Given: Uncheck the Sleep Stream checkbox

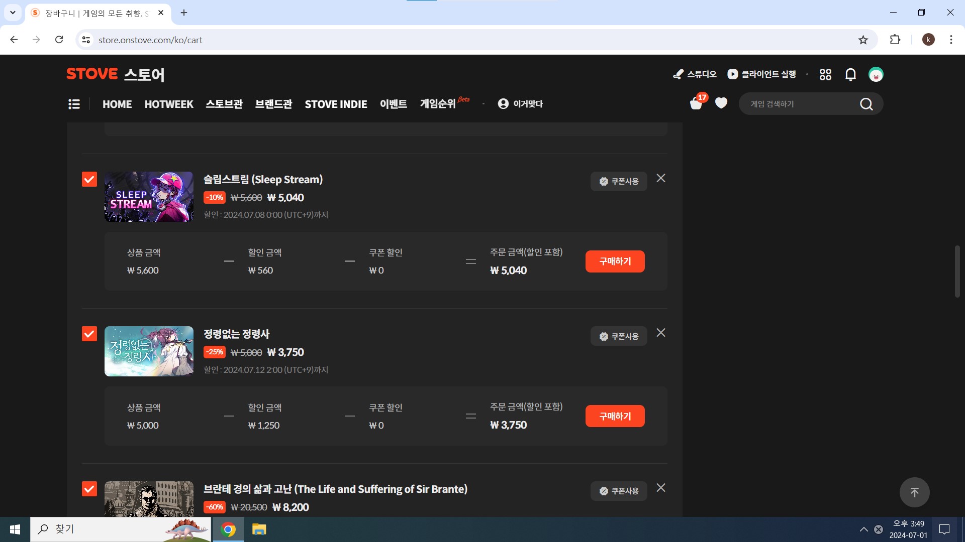Looking at the screenshot, I should 89,179.
